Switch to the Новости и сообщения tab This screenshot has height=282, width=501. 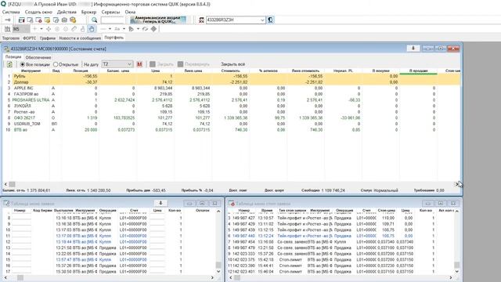[x=80, y=38]
